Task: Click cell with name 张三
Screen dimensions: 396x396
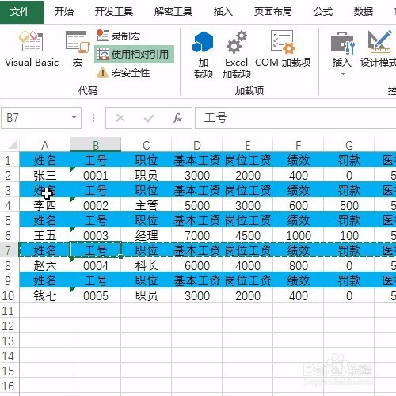Action: 45,175
